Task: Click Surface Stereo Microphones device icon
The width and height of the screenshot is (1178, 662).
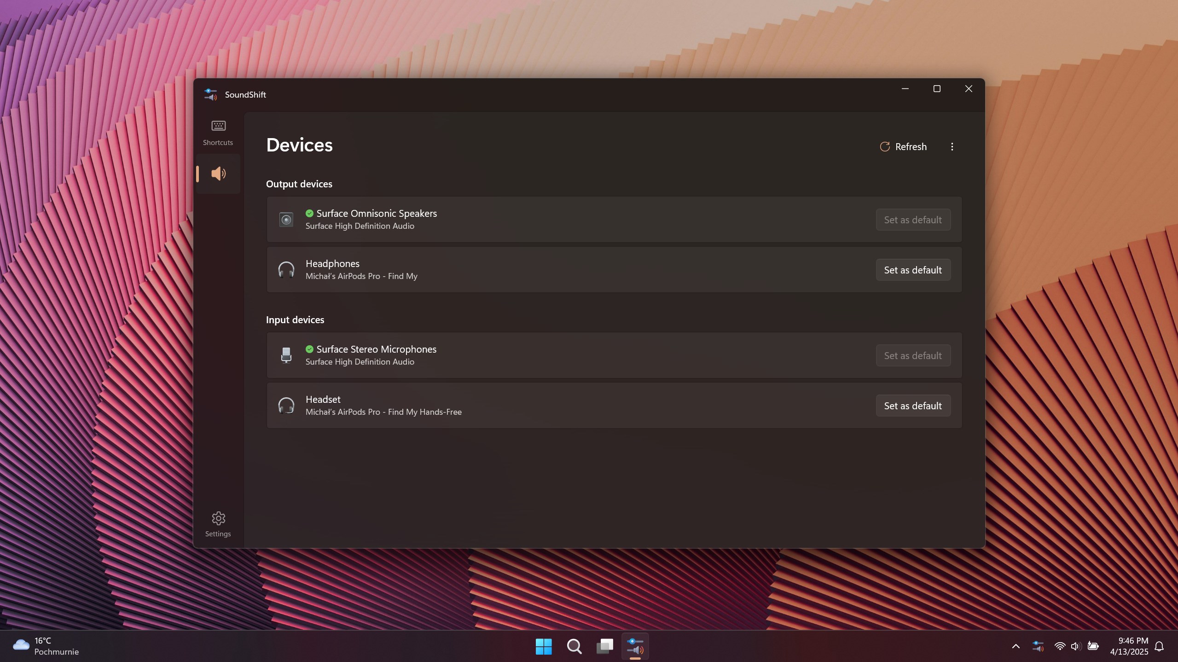Action: (x=286, y=355)
